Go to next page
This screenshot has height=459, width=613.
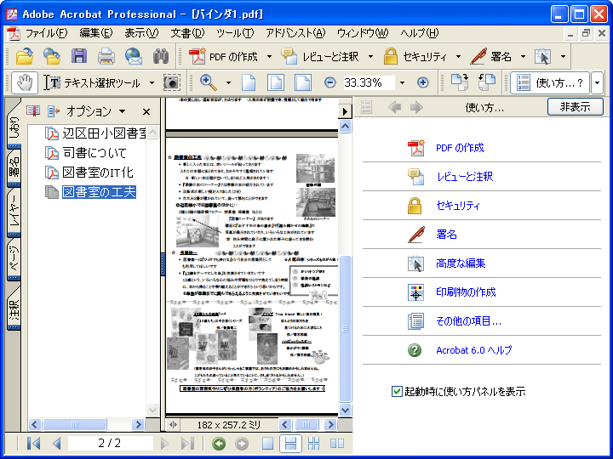pyautogui.click(x=164, y=444)
